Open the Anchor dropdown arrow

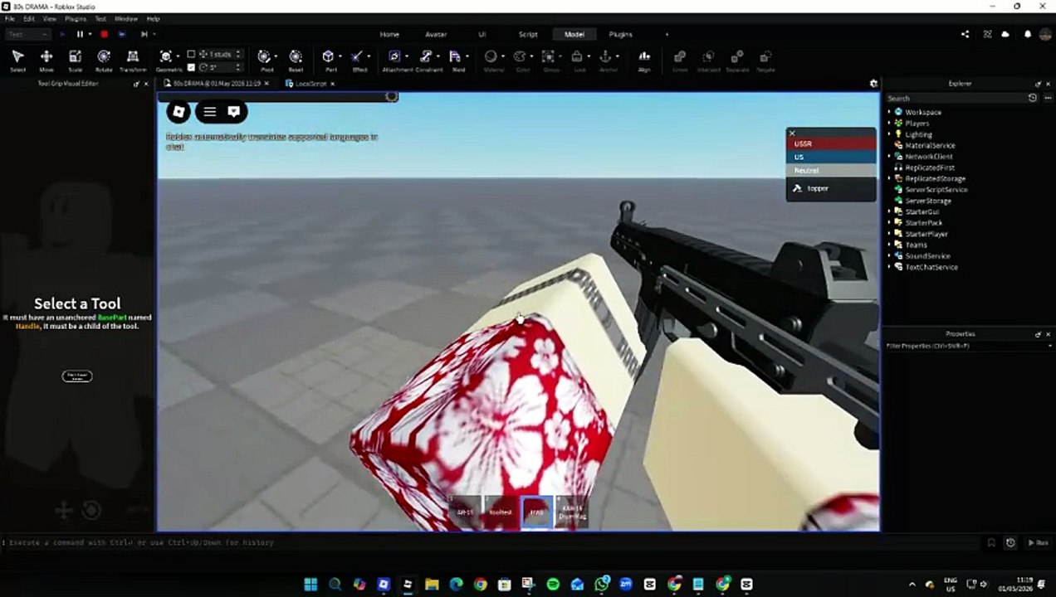(618, 57)
